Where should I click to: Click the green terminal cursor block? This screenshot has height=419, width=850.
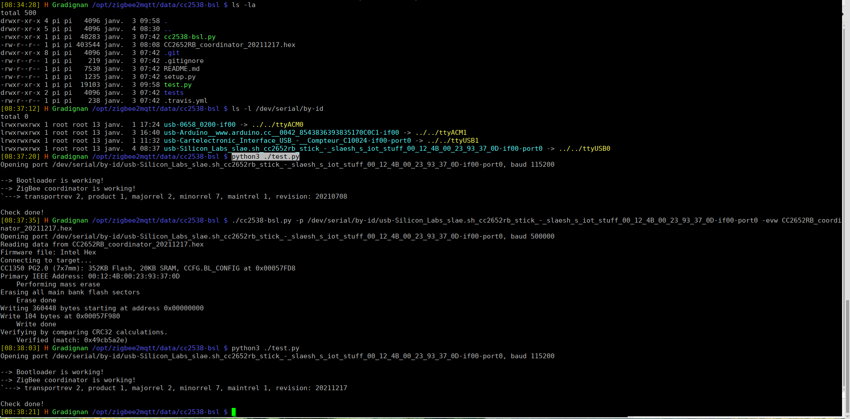(x=233, y=412)
